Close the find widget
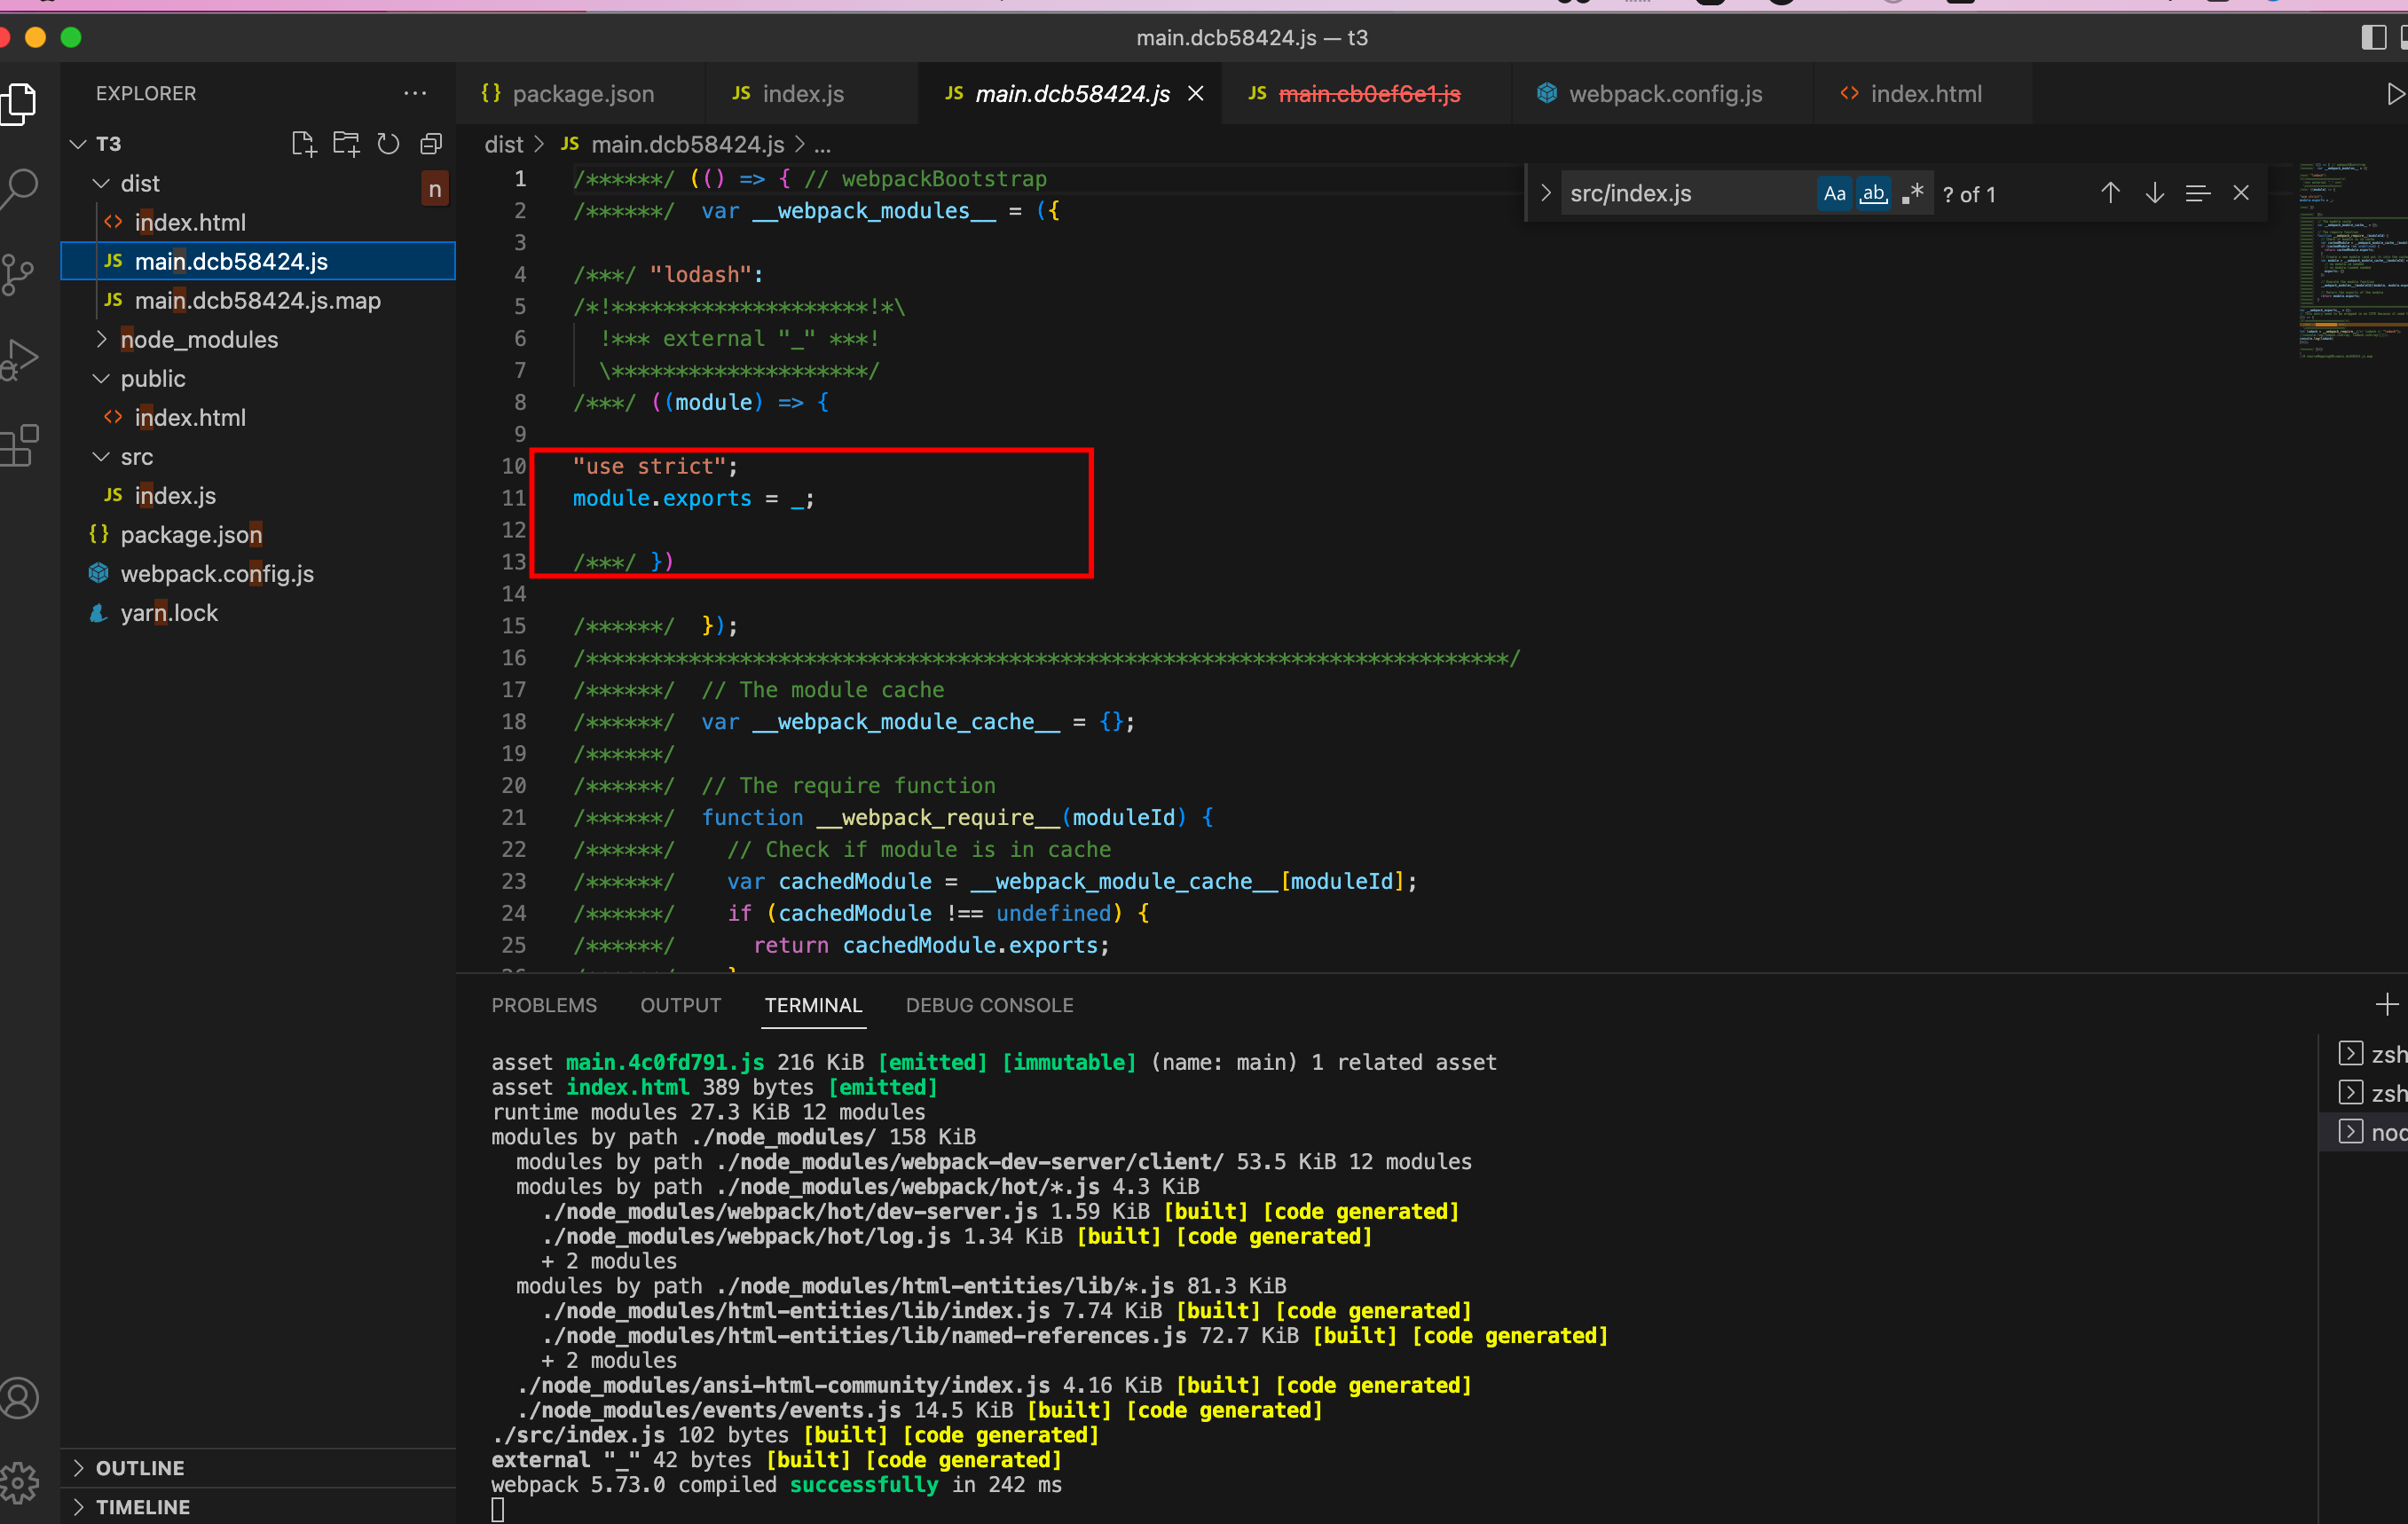Viewport: 2408px width, 1524px height. click(2241, 193)
